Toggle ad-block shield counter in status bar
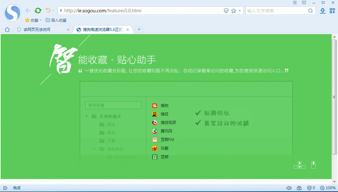 point(311,188)
